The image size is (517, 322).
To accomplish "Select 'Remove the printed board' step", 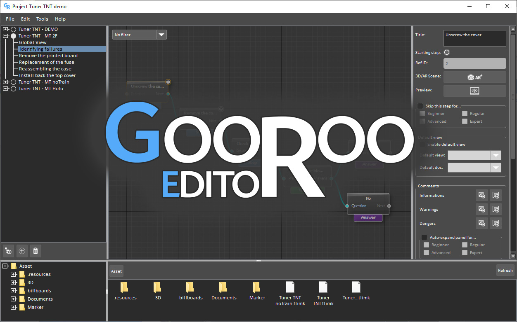I will click(x=48, y=56).
